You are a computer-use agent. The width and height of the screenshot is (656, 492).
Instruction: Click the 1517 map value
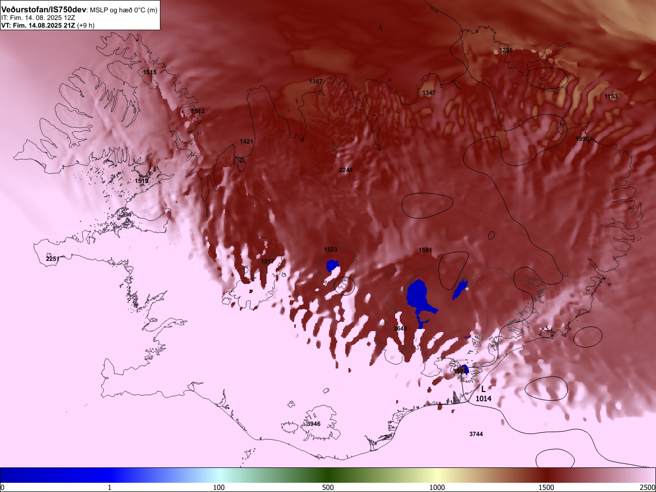268,261
